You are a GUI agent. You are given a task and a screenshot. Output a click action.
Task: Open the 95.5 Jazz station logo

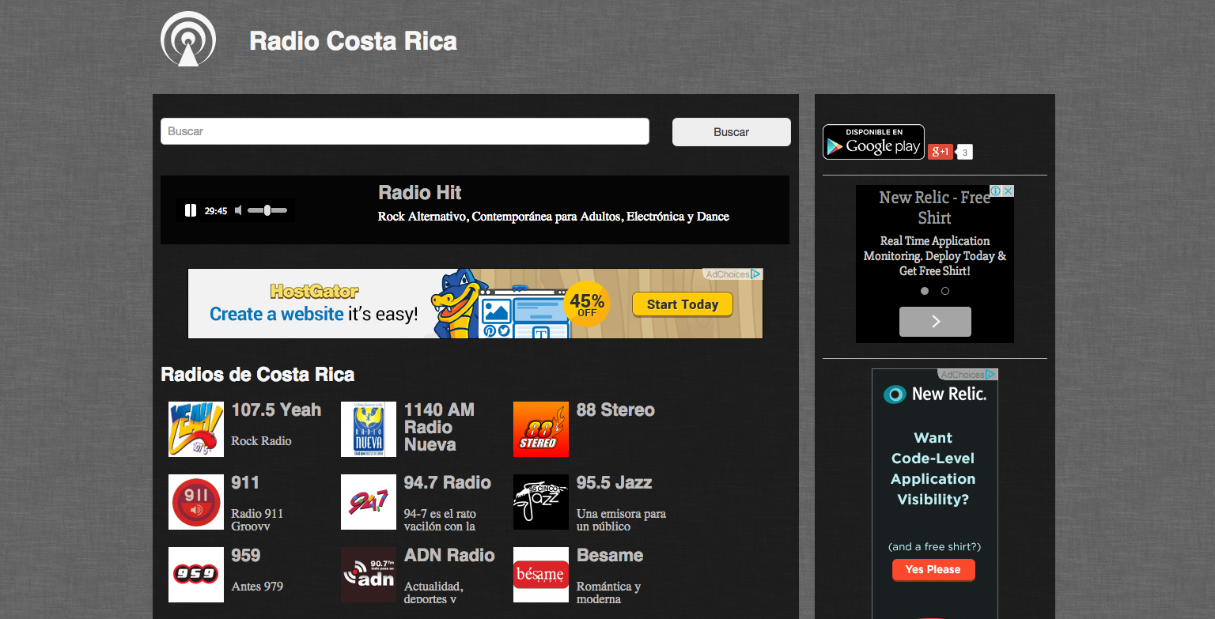click(x=541, y=502)
